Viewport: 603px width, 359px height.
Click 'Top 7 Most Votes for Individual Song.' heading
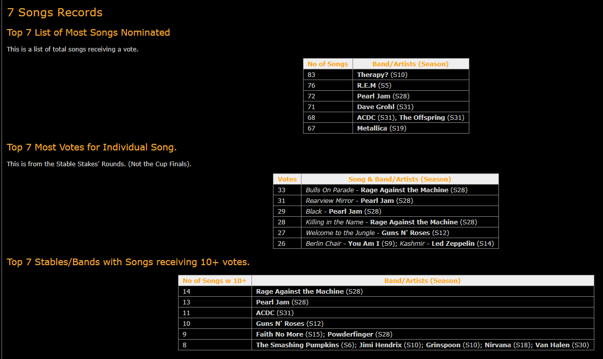point(91,147)
